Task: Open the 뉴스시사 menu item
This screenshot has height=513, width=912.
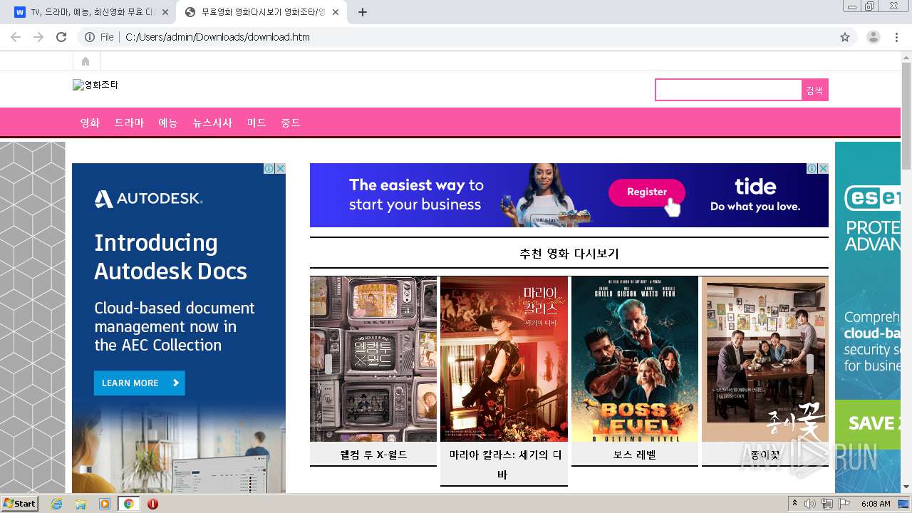Action: click(212, 123)
